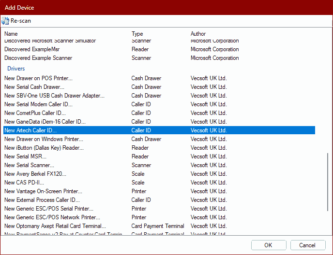Choose New iButton (Dallas Key) Reader
Screen dimensions: 333x255
click(x=44, y=148)
